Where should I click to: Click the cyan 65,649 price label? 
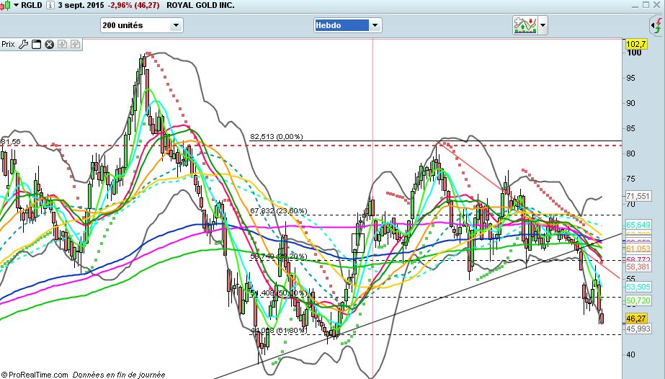(638, 225)
